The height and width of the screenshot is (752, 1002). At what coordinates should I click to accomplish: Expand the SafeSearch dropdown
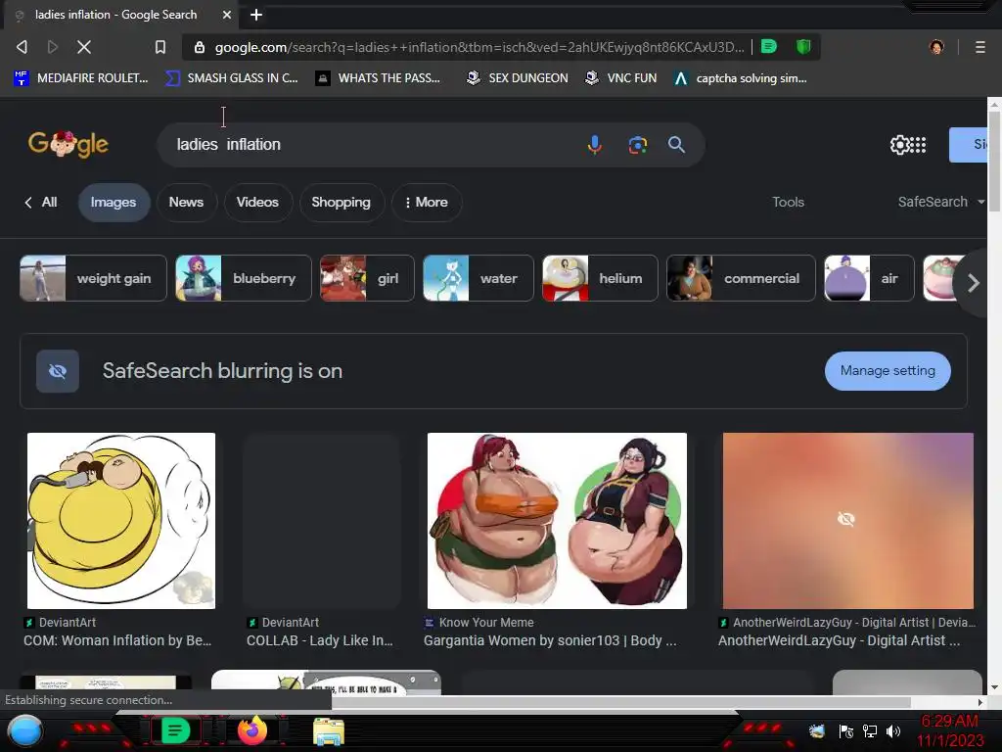click(940, 202)
